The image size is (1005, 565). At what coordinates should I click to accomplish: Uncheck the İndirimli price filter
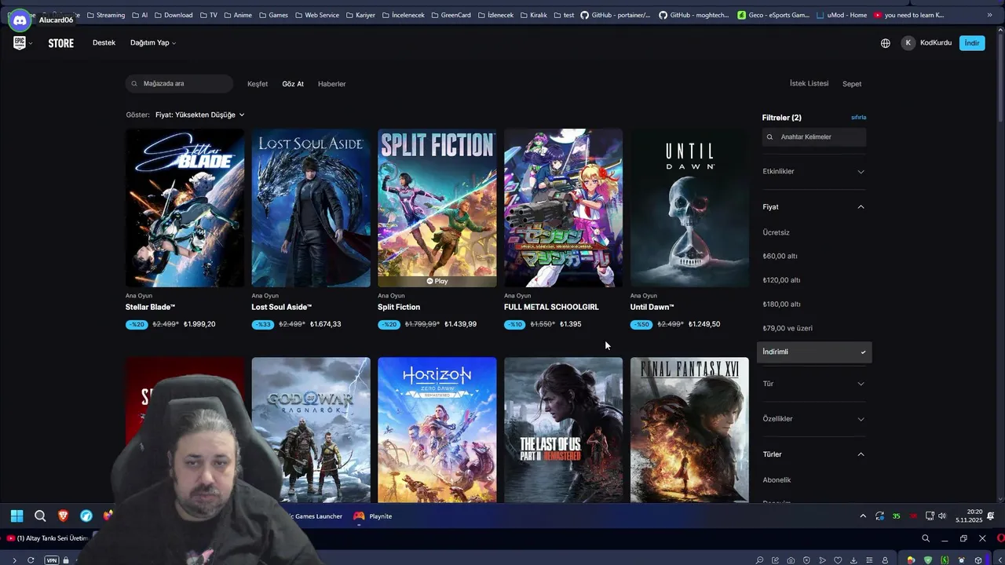(x=814, y=352)
